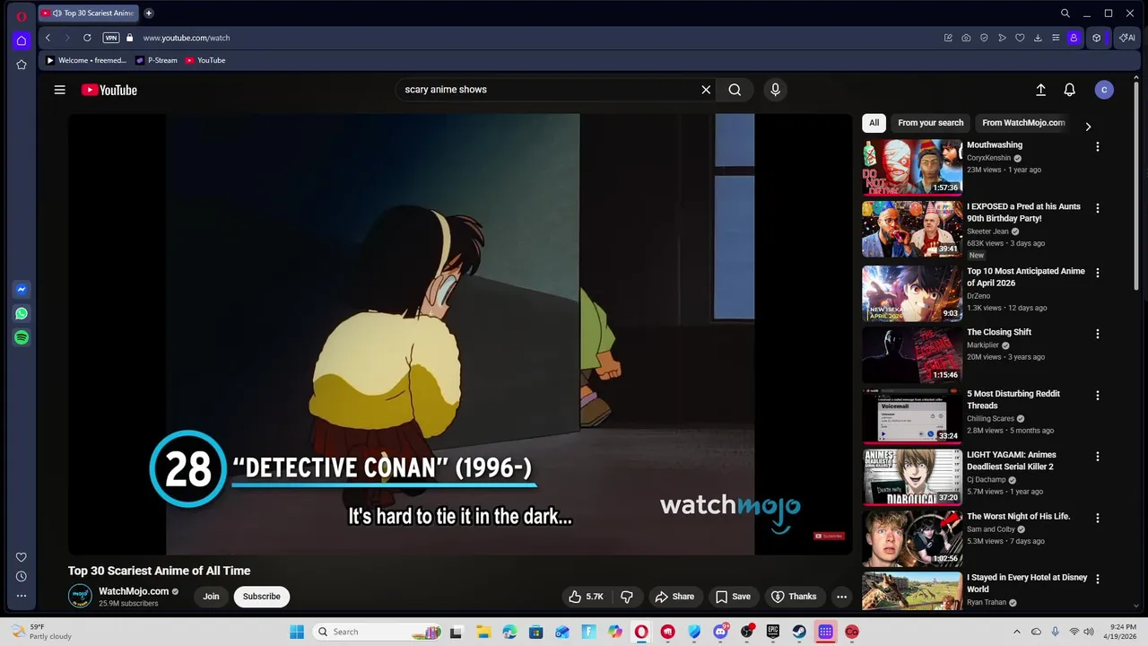Click the WatchMojo channel avatar
Viewport: 1148px width, 646px height.
coord(80,596)
